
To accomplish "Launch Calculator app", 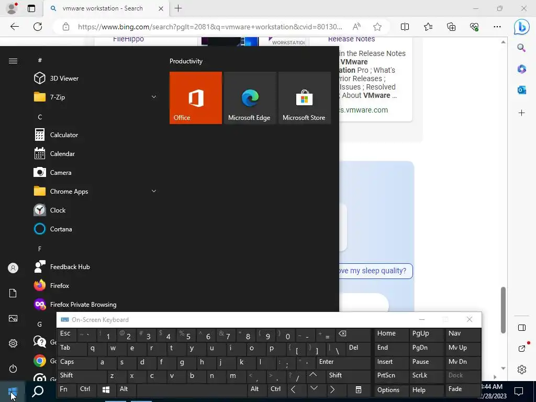I will tap(95, 135).
